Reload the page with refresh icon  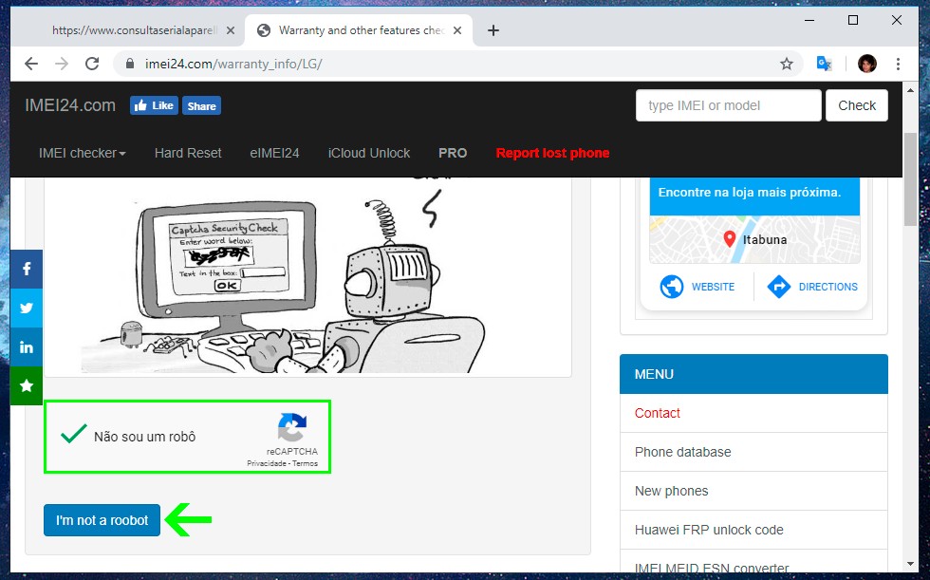click(x=92, y=64)
